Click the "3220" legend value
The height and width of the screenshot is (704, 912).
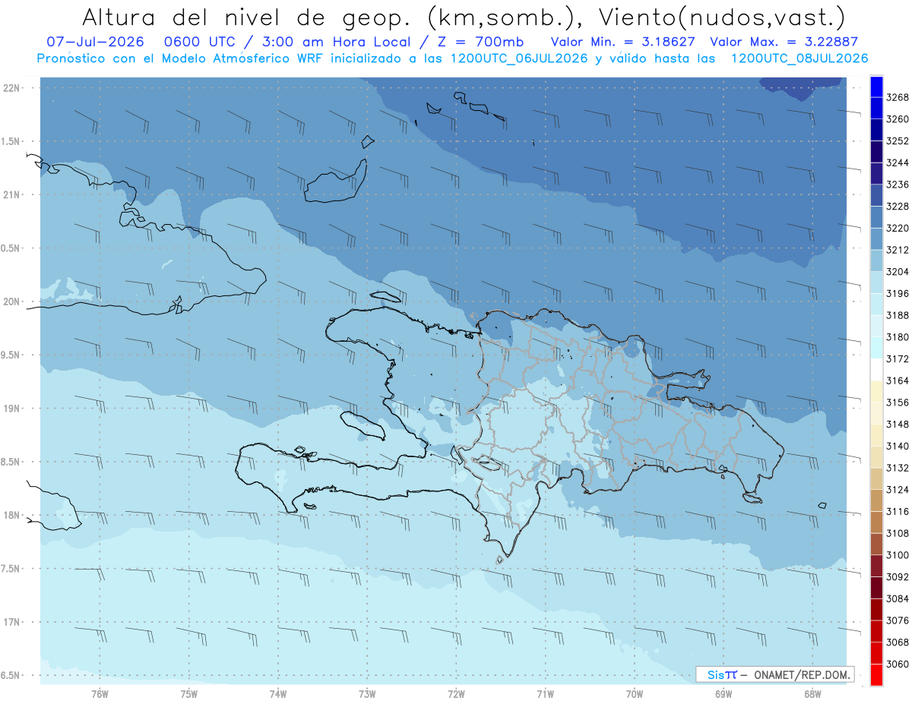[x=898, y=228]
